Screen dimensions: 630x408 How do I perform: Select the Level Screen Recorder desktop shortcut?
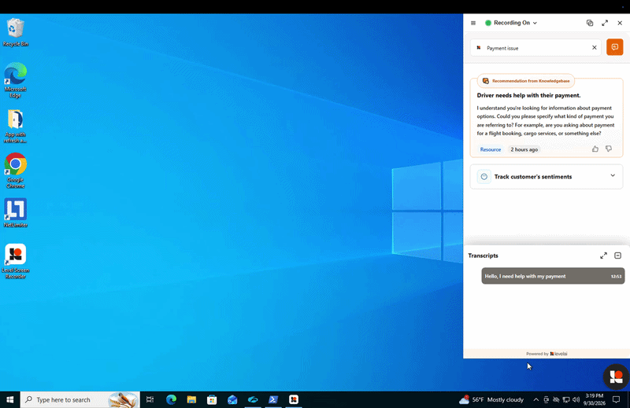pyautogui.click(x=15, y=261)
